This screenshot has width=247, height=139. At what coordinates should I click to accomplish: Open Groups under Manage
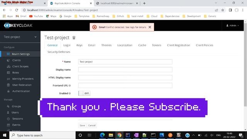[x=16, y=106]
